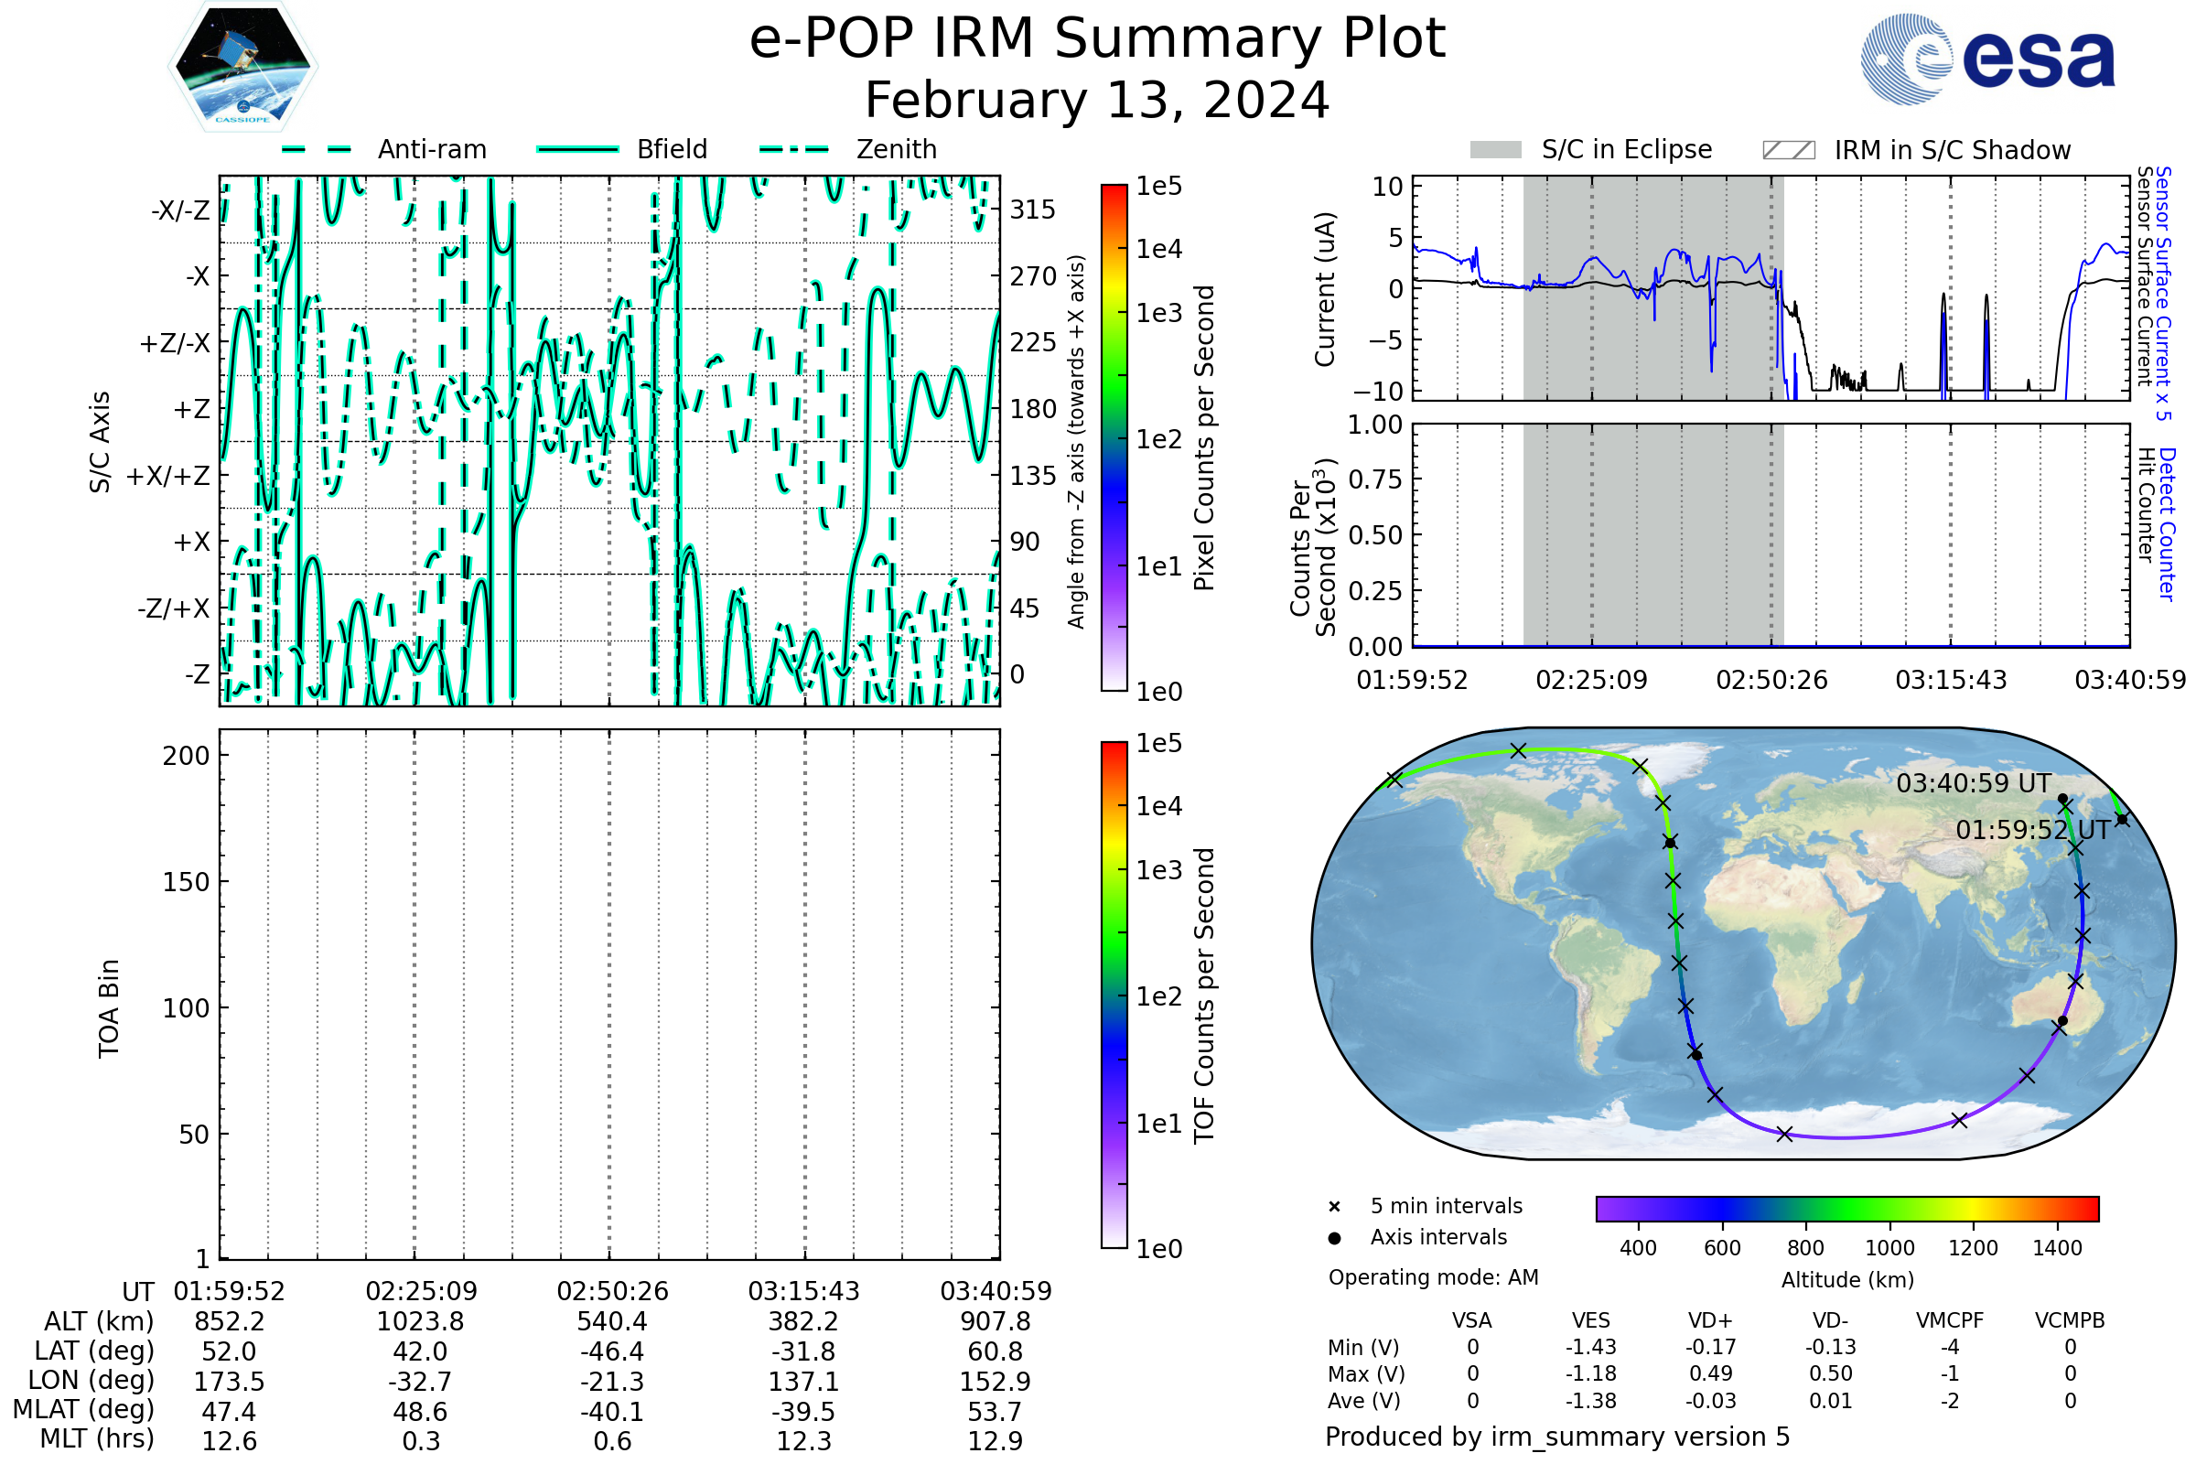Image resolution: width=2196 pixels, height=1464 pixels.
Task: Click the Axis intervals dot marker
Action: click(1334, 1238)
